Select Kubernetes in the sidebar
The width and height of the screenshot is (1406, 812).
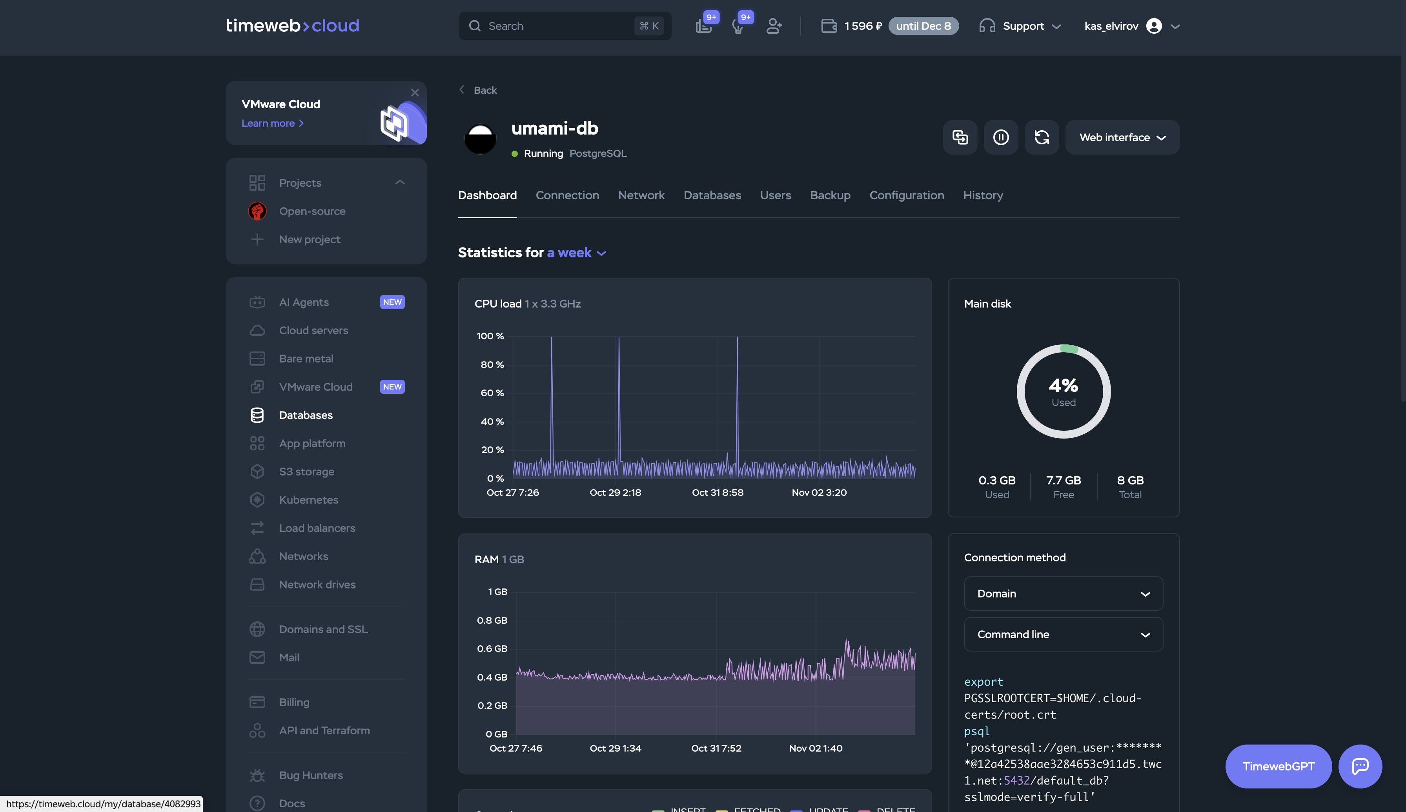tap(308, 500)
